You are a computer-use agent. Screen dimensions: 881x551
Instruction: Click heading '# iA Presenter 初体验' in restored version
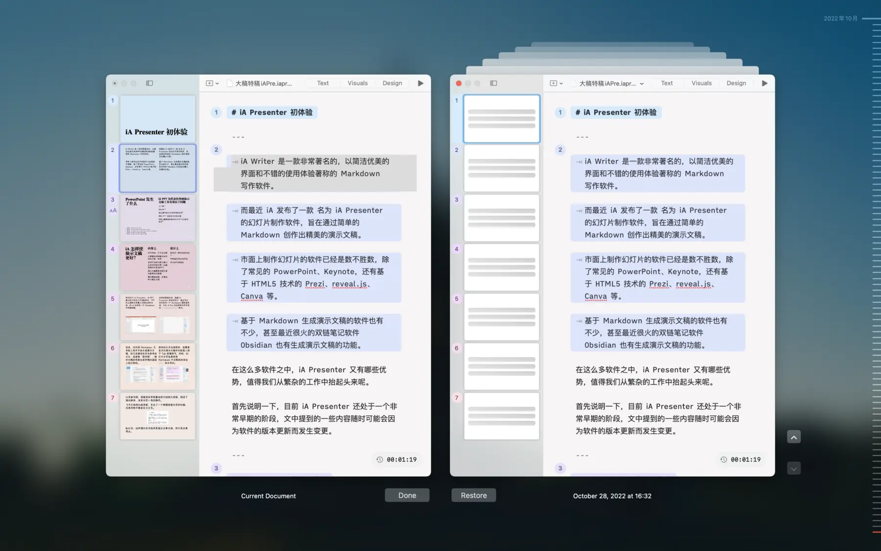pyautogui.click(x=616, y=112)
